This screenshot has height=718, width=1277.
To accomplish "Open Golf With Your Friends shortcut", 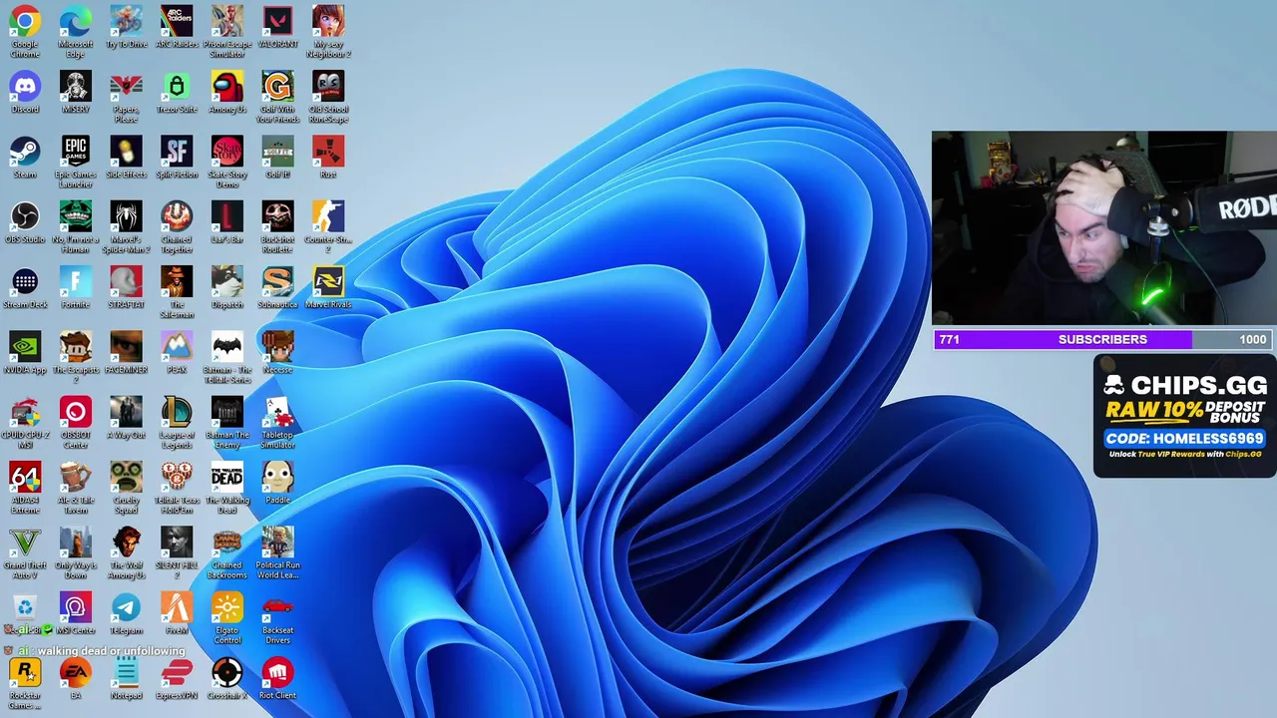I will 277,86.
